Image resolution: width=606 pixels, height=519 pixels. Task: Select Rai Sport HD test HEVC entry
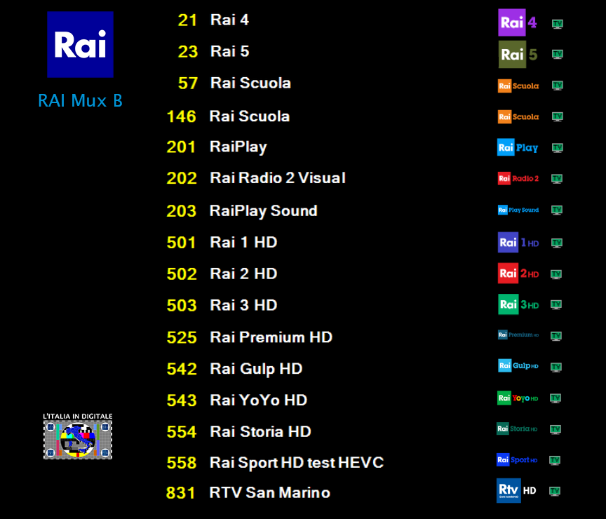pyautogui.click(x=296, y=463)
